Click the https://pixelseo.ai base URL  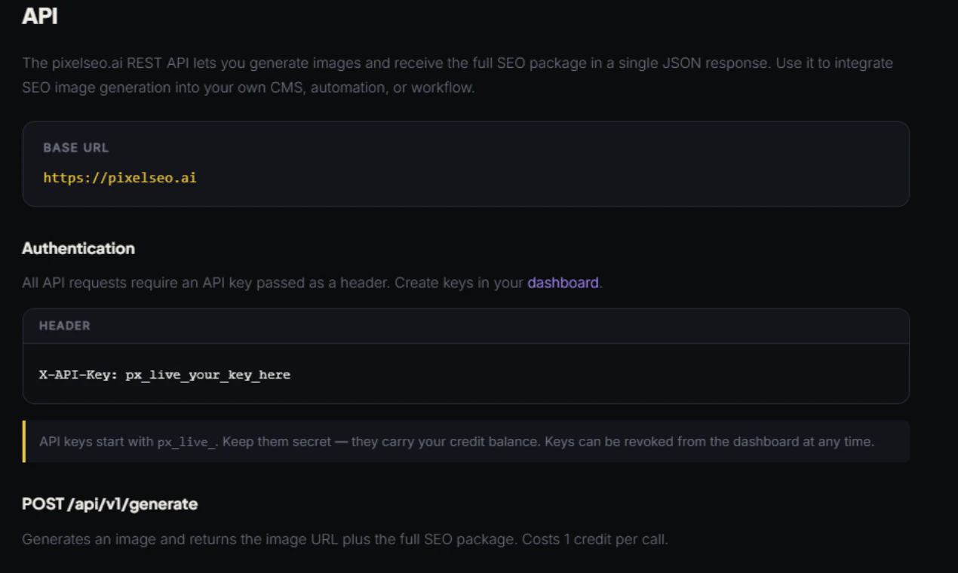click(119, 178)
